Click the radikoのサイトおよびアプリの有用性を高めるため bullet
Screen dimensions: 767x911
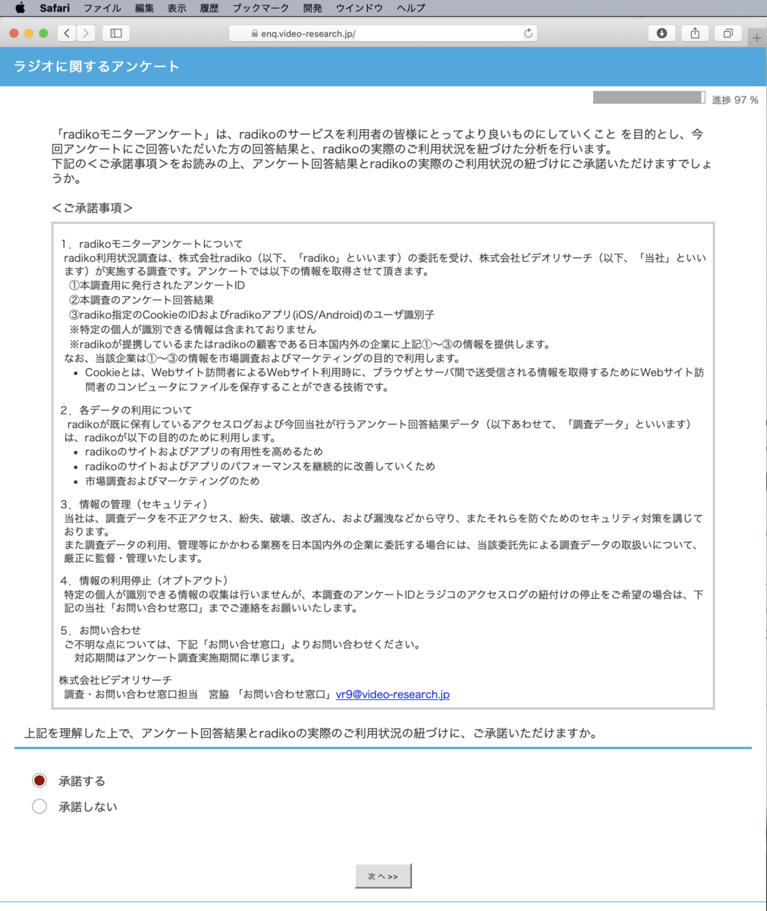click(x=204, y=452)
